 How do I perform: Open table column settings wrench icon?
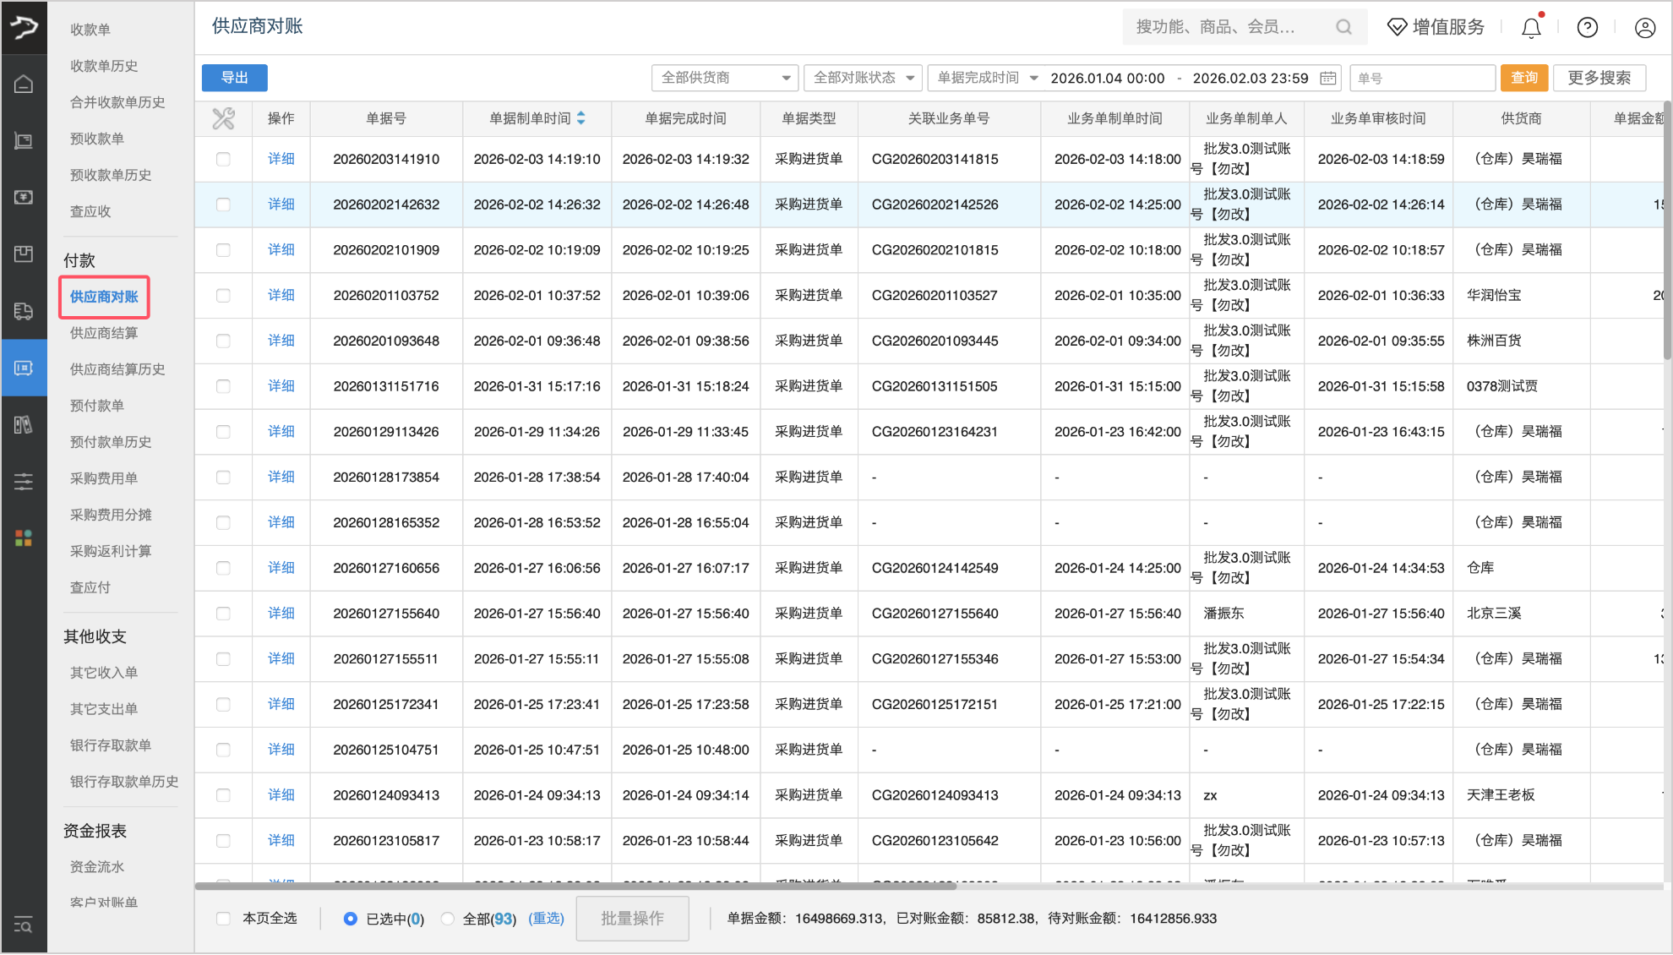[x=223, y=119]
